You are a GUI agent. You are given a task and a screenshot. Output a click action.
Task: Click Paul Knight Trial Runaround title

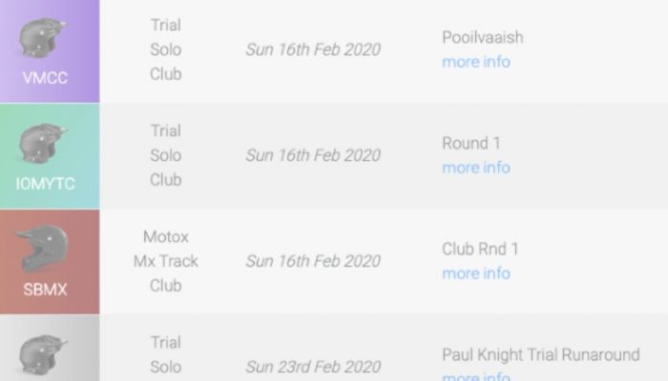(541, 354)
